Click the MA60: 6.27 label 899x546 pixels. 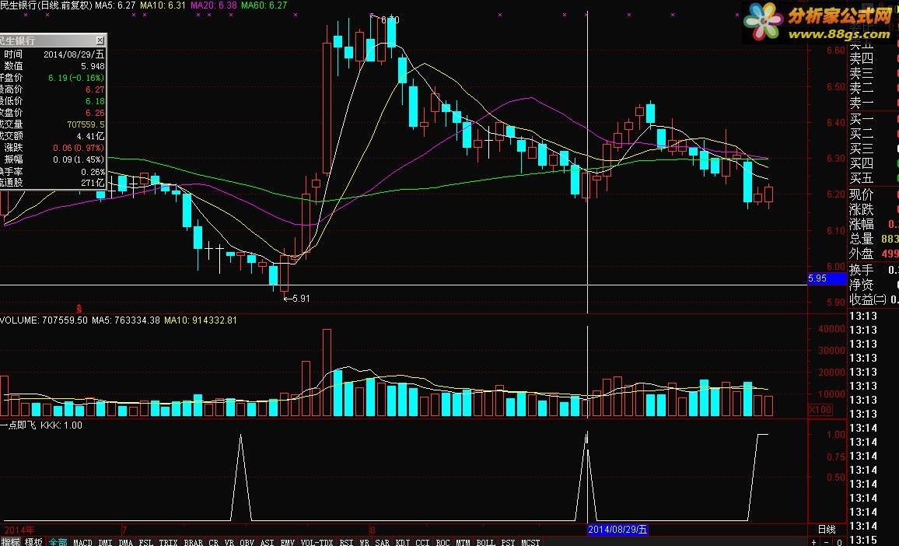coord(264,5)
